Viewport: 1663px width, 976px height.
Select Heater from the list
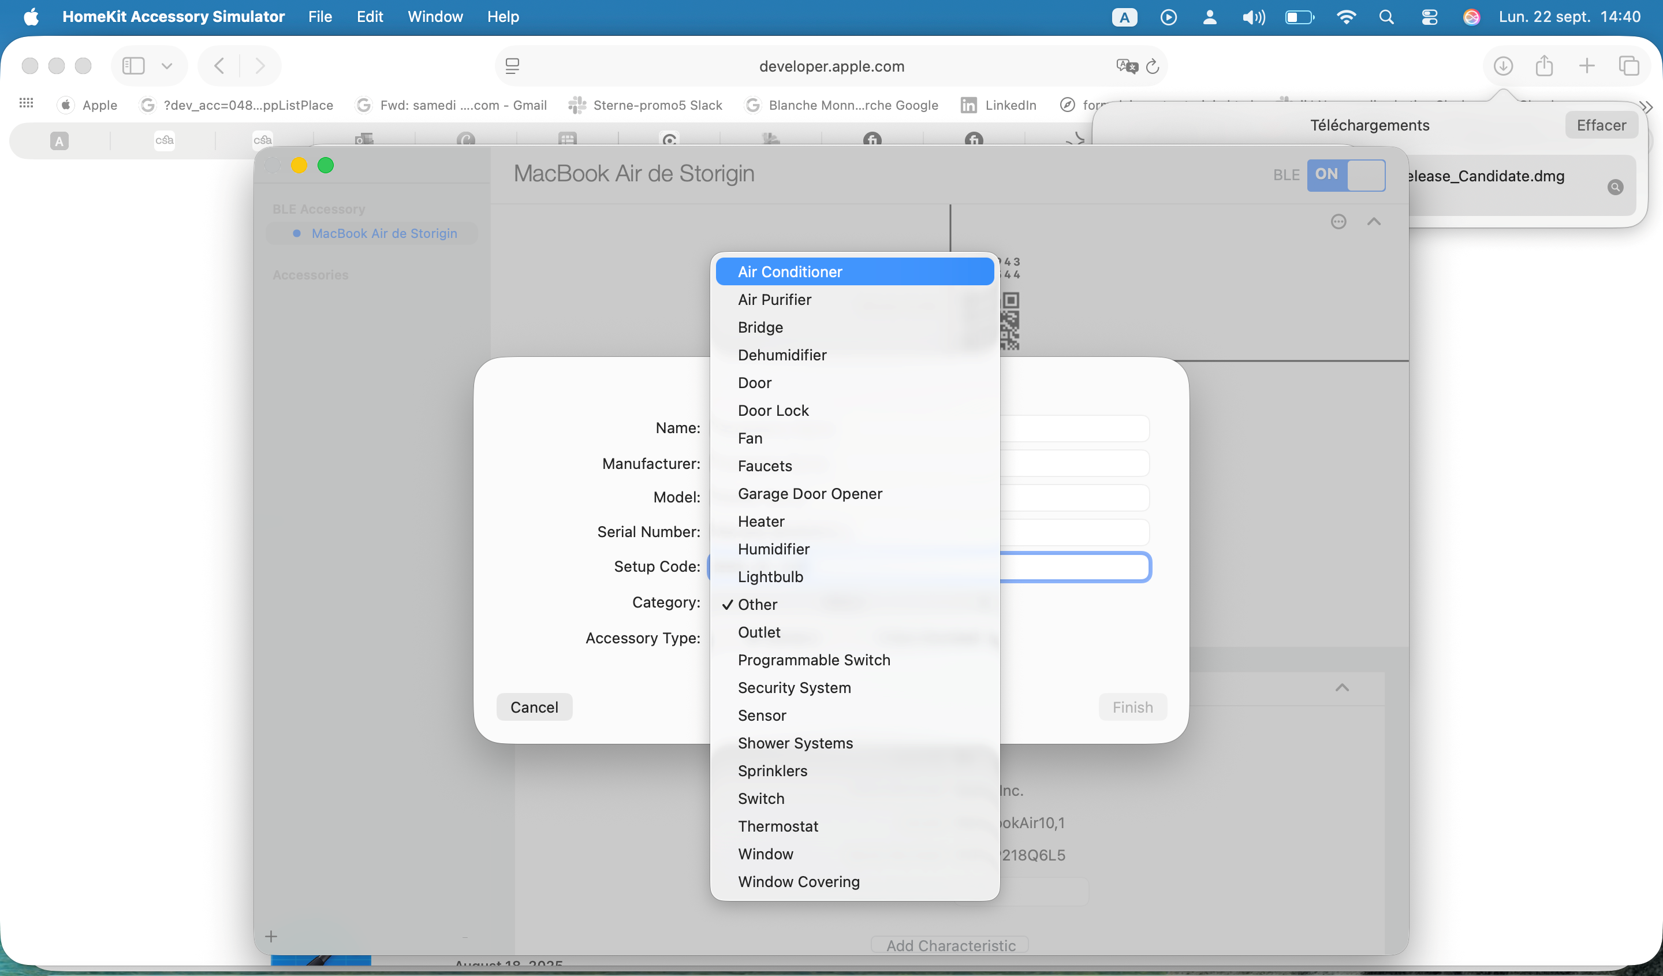pos(855,521)
